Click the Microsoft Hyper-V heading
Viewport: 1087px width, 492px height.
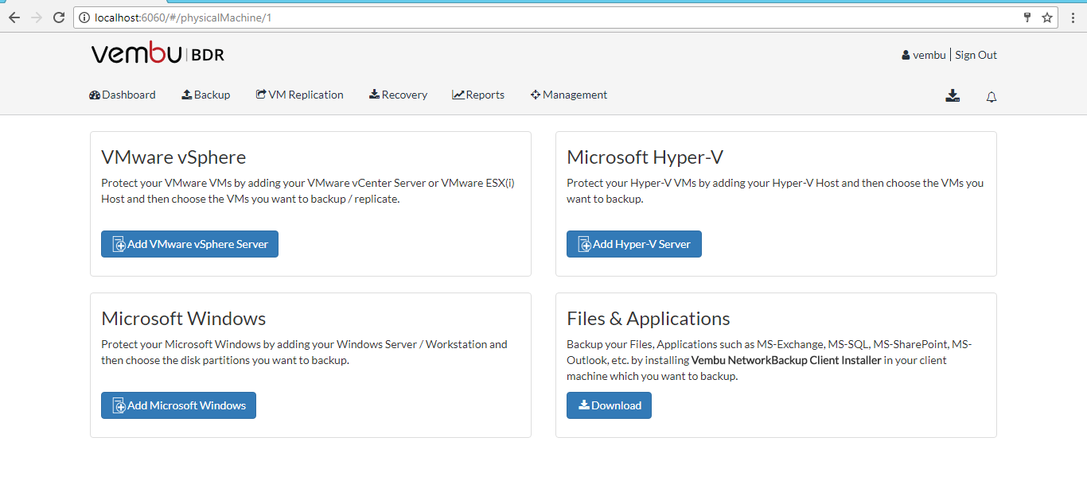coord(645,157)
